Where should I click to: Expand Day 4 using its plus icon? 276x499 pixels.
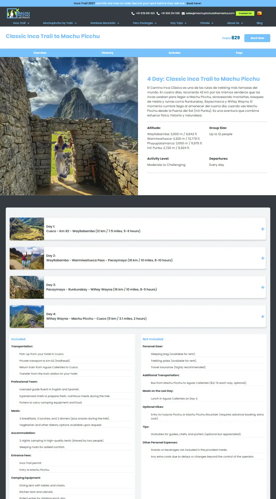(x=263, y=317)
